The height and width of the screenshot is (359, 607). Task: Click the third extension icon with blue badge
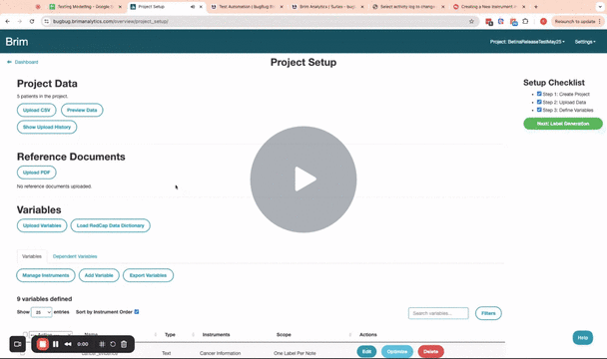click(514, 22)
